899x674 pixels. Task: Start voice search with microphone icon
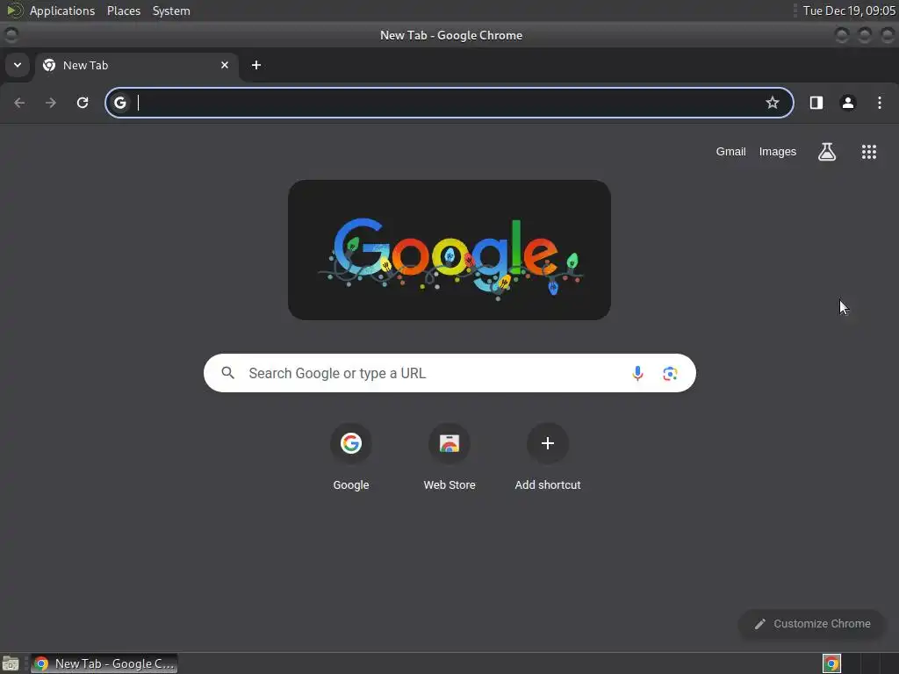pyautogui.click(x=637, y=374)
